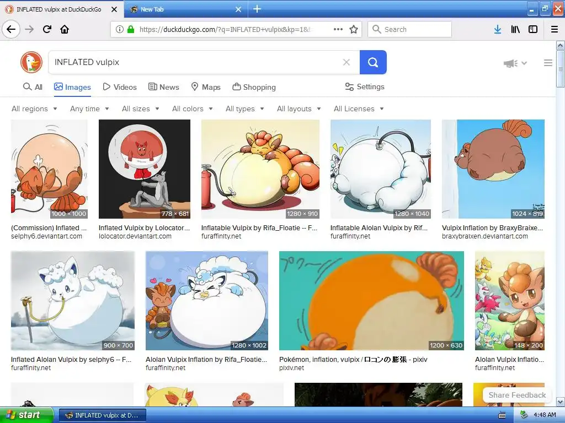The height and width of the screenshot is (423, 565).
Task: Open DuckDuckGo side hamburger menu
Action: [548, 63]
